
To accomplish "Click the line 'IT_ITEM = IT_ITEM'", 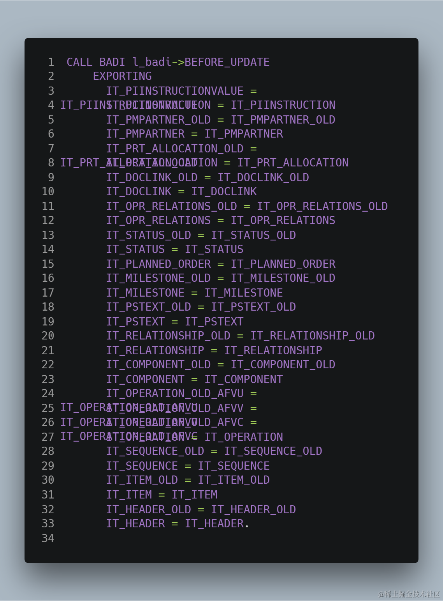I will 162,495.
